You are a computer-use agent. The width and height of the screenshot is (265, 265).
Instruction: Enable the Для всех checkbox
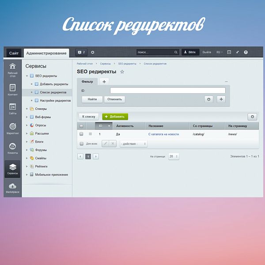point(81,144)
